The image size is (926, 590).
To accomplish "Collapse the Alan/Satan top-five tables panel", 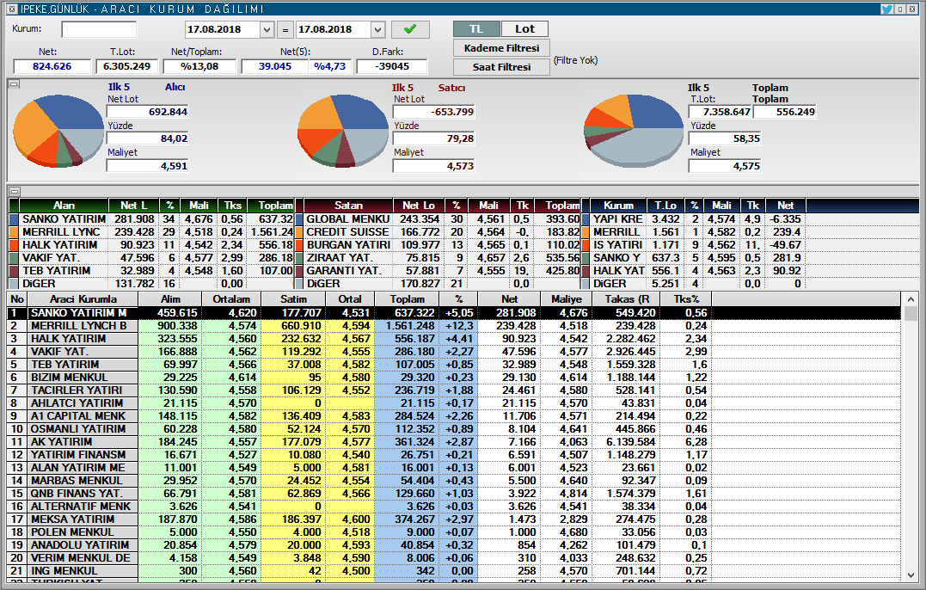I will click(14, 191).
